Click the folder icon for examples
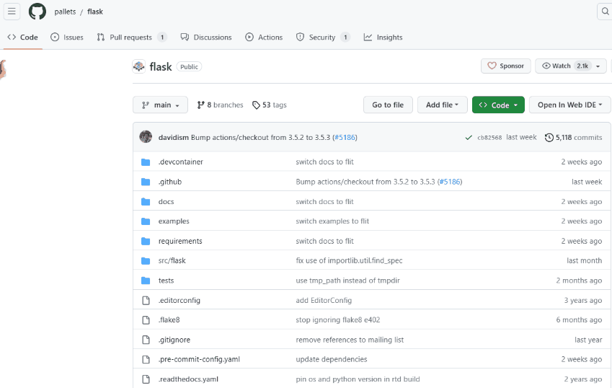 pos(146,221)
